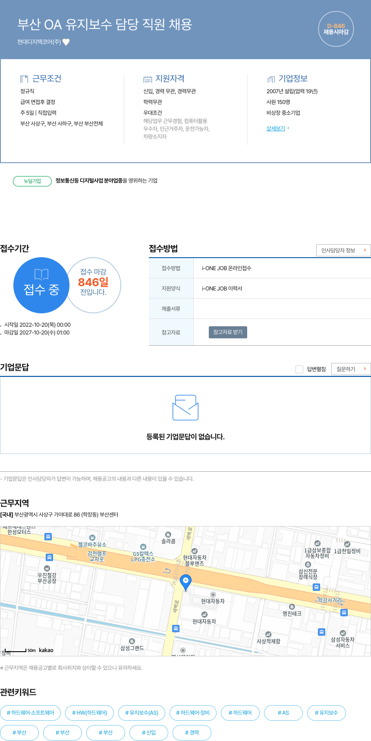Click the 명진테크 map marker icon
The image size is (371, 741).
[292, 607]
